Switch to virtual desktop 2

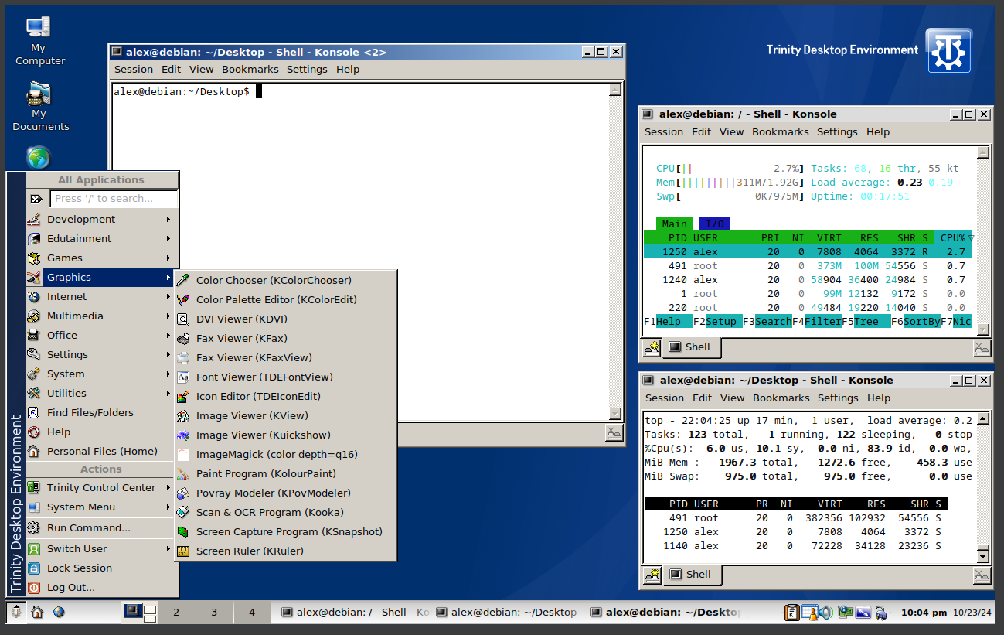click(x=176, y=612)
